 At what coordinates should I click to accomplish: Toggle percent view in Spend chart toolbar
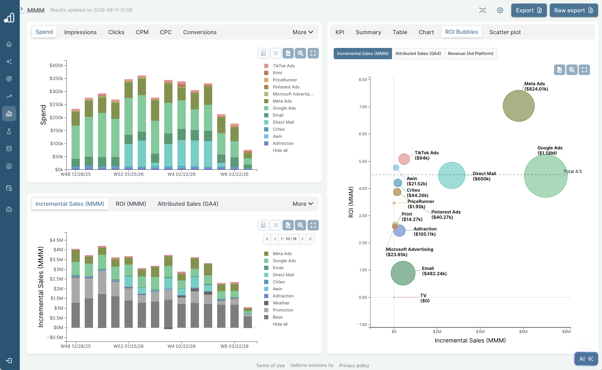(276, 53)
